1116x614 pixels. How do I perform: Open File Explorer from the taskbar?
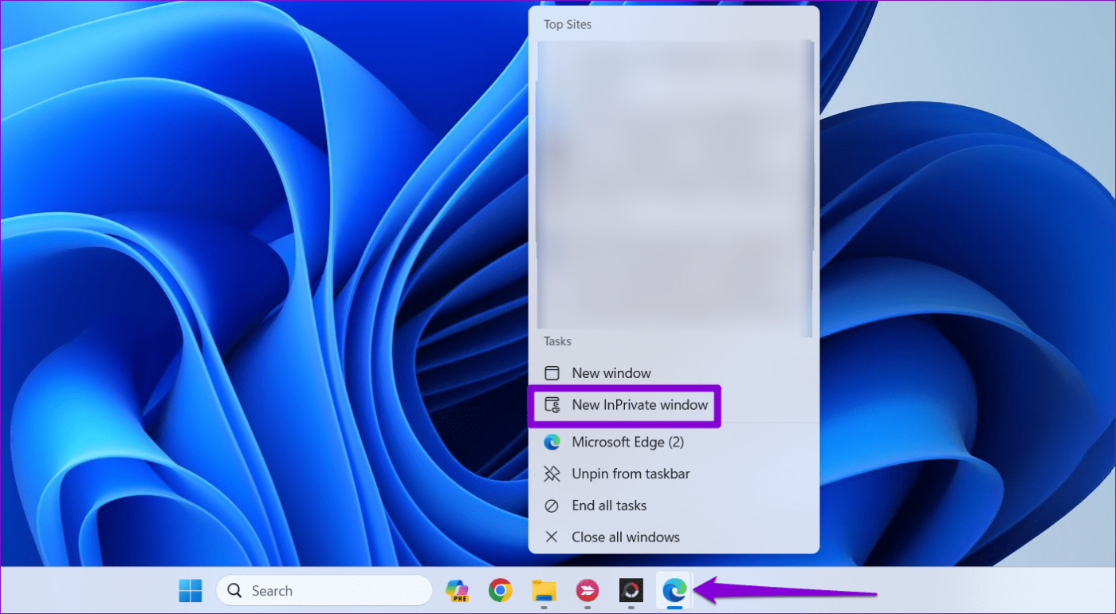(544, 591)
